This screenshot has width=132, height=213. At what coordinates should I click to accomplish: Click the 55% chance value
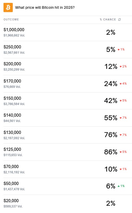tap(111, 118)
